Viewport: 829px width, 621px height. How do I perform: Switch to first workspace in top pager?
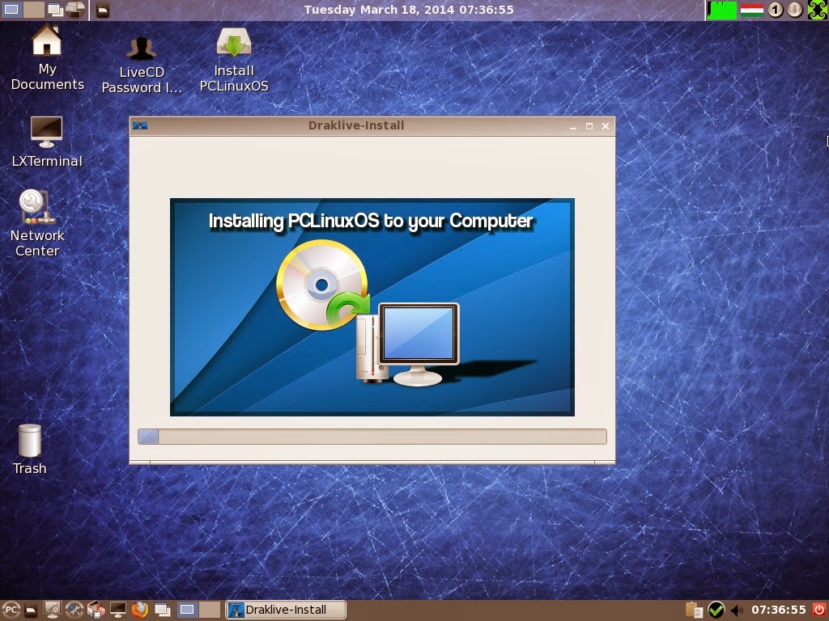pos(11,10)
